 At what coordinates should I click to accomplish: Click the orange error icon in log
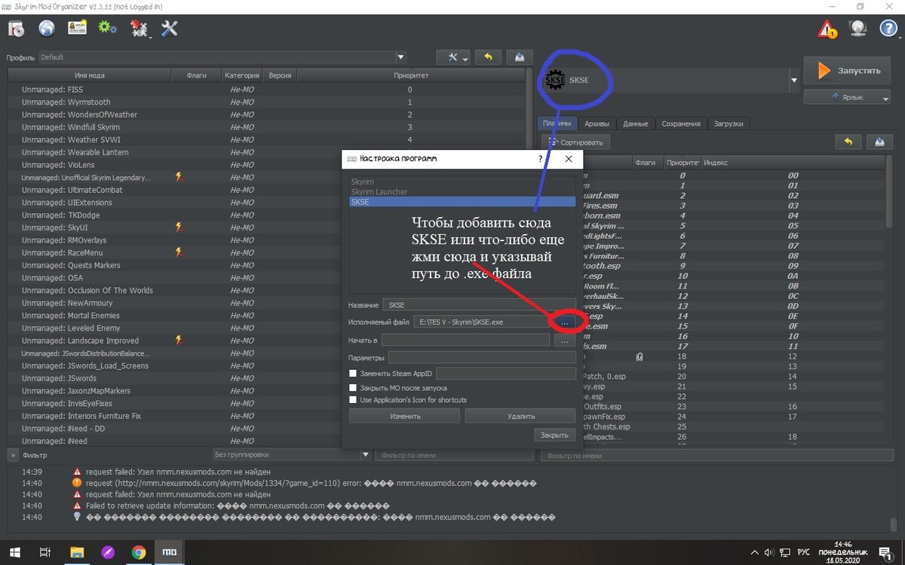pyautogui.click(x=77, y=482)
